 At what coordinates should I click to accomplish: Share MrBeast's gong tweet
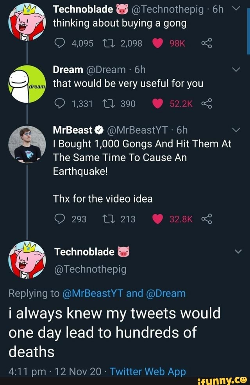[x=205, y=219]
